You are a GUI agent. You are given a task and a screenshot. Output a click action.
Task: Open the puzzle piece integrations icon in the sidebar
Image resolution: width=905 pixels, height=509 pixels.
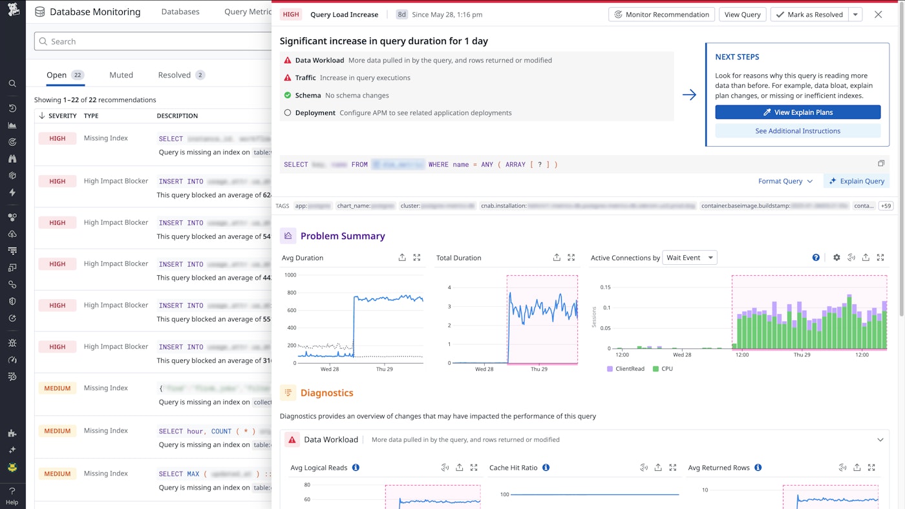point(12,433)
